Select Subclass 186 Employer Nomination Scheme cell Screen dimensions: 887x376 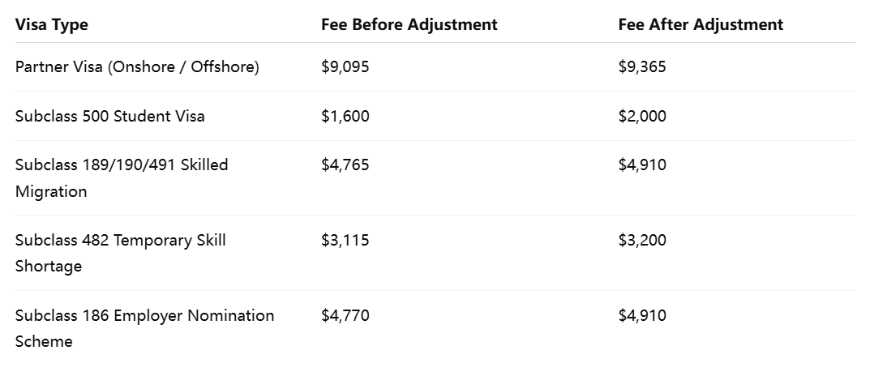click(145, 328)
